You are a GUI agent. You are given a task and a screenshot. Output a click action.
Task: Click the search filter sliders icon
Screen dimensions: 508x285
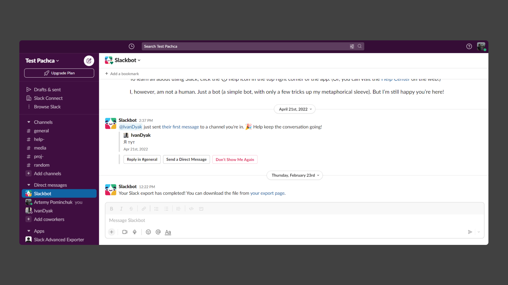coord(352,46)
